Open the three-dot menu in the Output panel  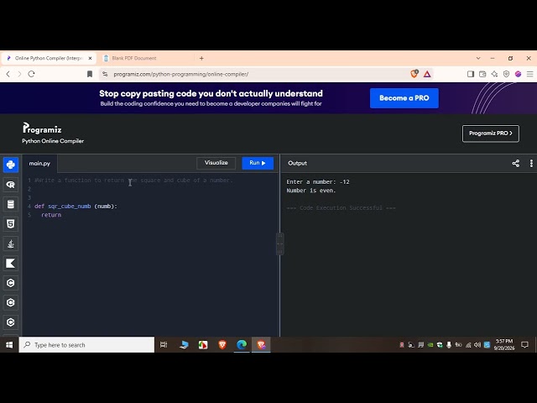coord(531,164)
